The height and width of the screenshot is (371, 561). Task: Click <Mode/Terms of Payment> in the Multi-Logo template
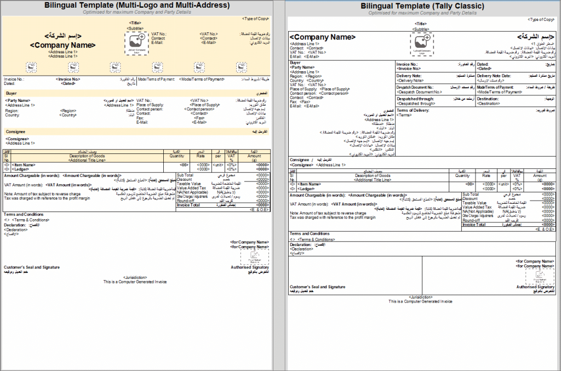[202, 79]
